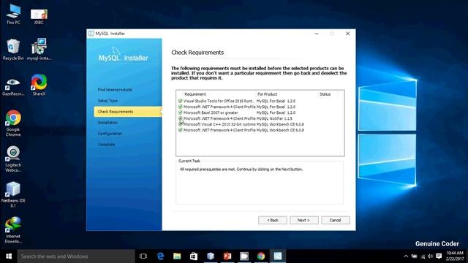Screen dimensions: 468x263
Task: Switch to Chrome in the taskbar
Action: pyautogui.click(x=261, y=256)
